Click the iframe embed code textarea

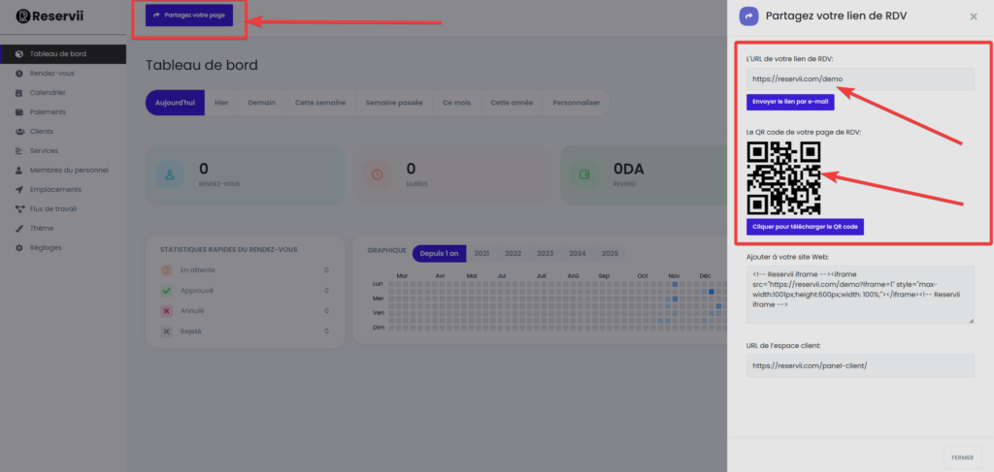860,295
